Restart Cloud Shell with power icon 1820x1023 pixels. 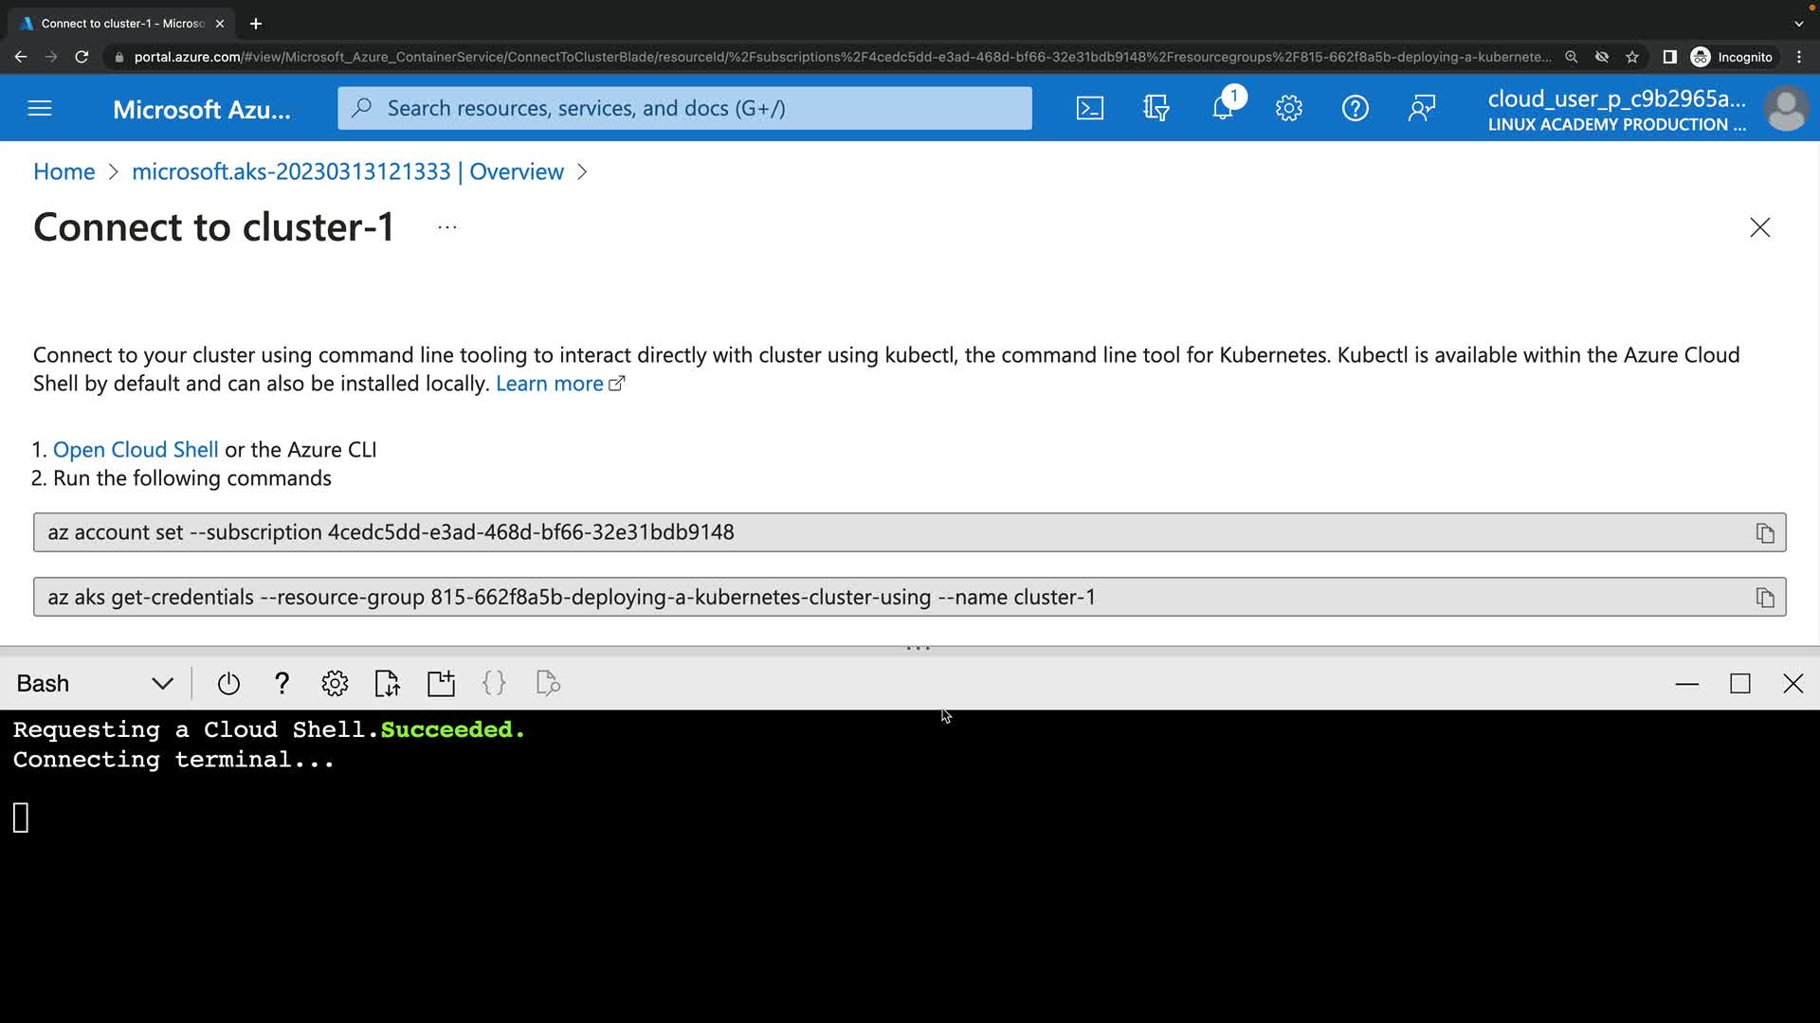coord(228,684)
